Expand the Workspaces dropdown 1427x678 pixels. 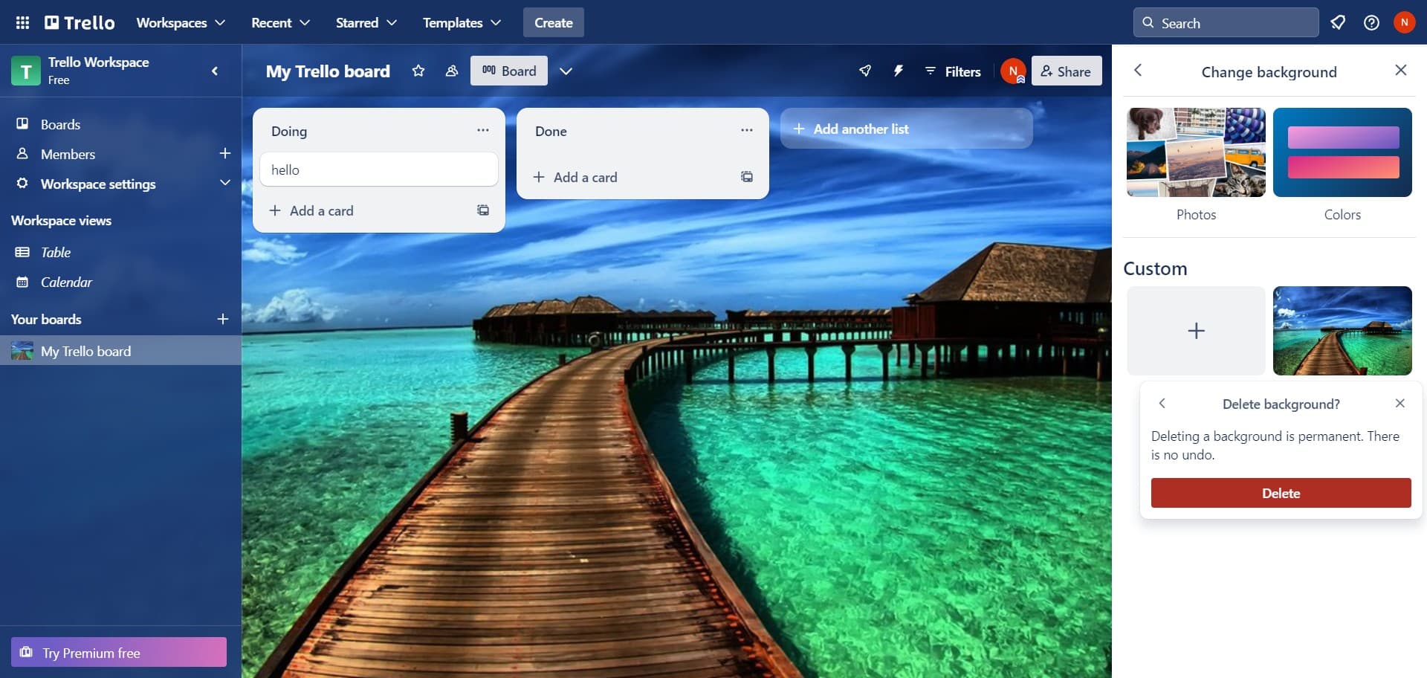tap(180, 22)
